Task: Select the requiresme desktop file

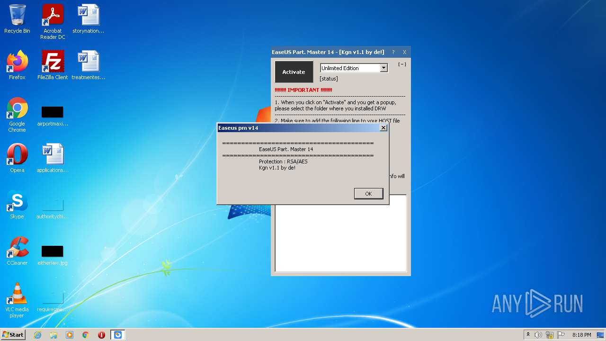Action: coord(53,301)
